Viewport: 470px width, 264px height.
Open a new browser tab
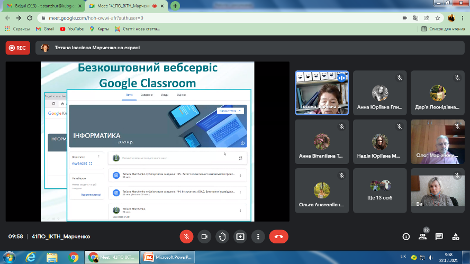coord(175,6)
